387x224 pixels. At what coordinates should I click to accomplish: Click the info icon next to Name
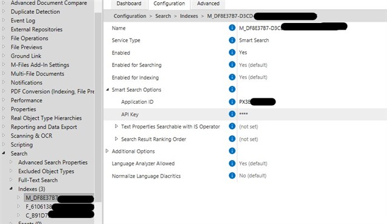click(232, 28)
